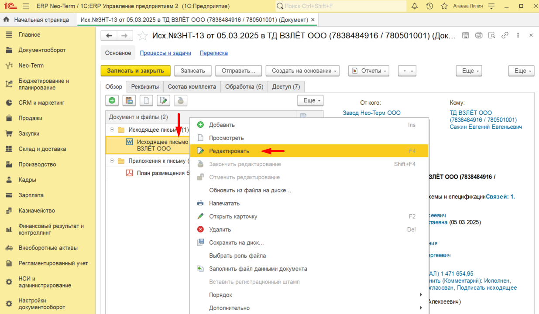Click the chain link icon in document header
The width and height of the screenshot is (539, 314).
(505, 35)
